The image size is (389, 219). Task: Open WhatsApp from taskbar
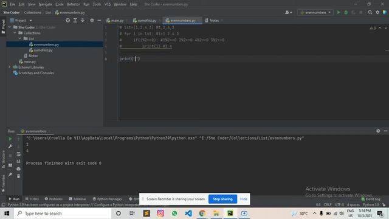174,214
